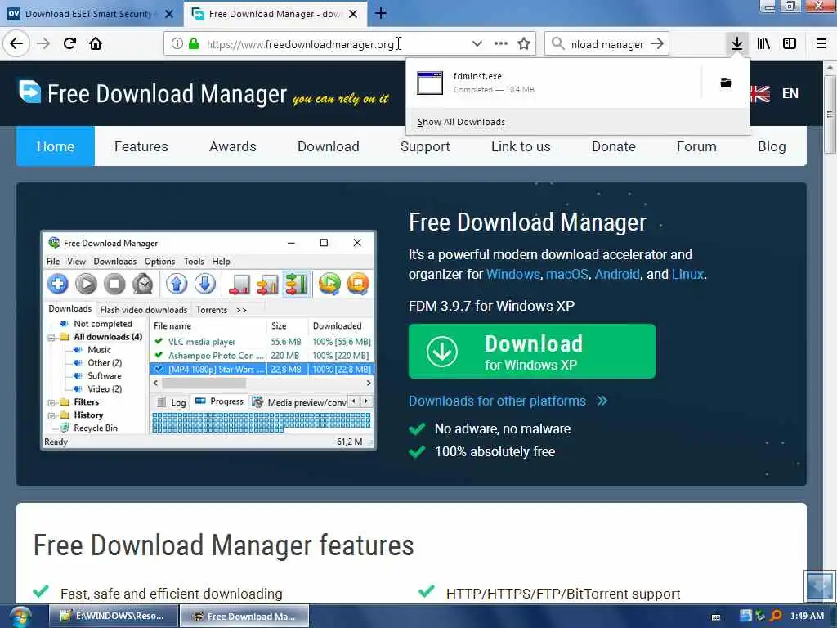Change language using the EN flag selector

[x=775, y=93]
